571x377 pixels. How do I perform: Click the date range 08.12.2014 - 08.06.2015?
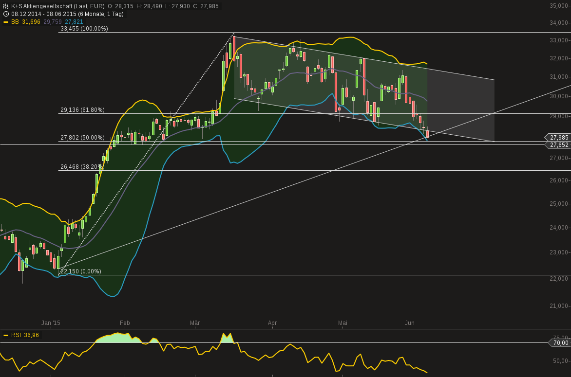click(44, 14)
